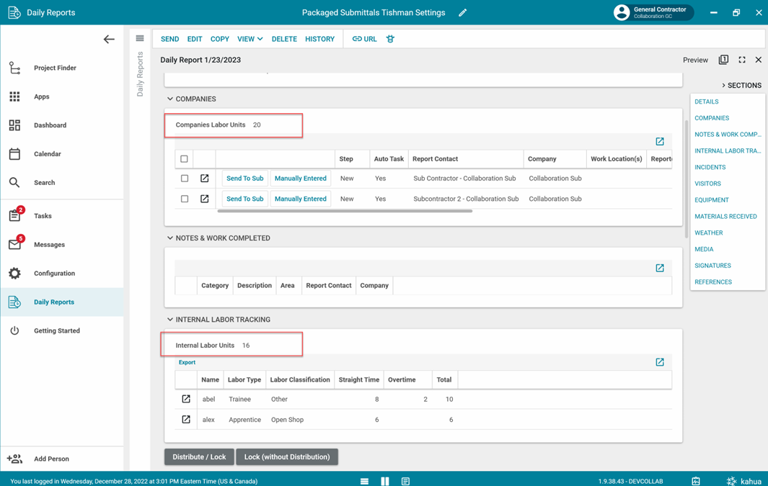Check the Subcontractor 2 row checkbox
Image resolution: width=768 pixels, height=486 pixels.
[184, 199]
